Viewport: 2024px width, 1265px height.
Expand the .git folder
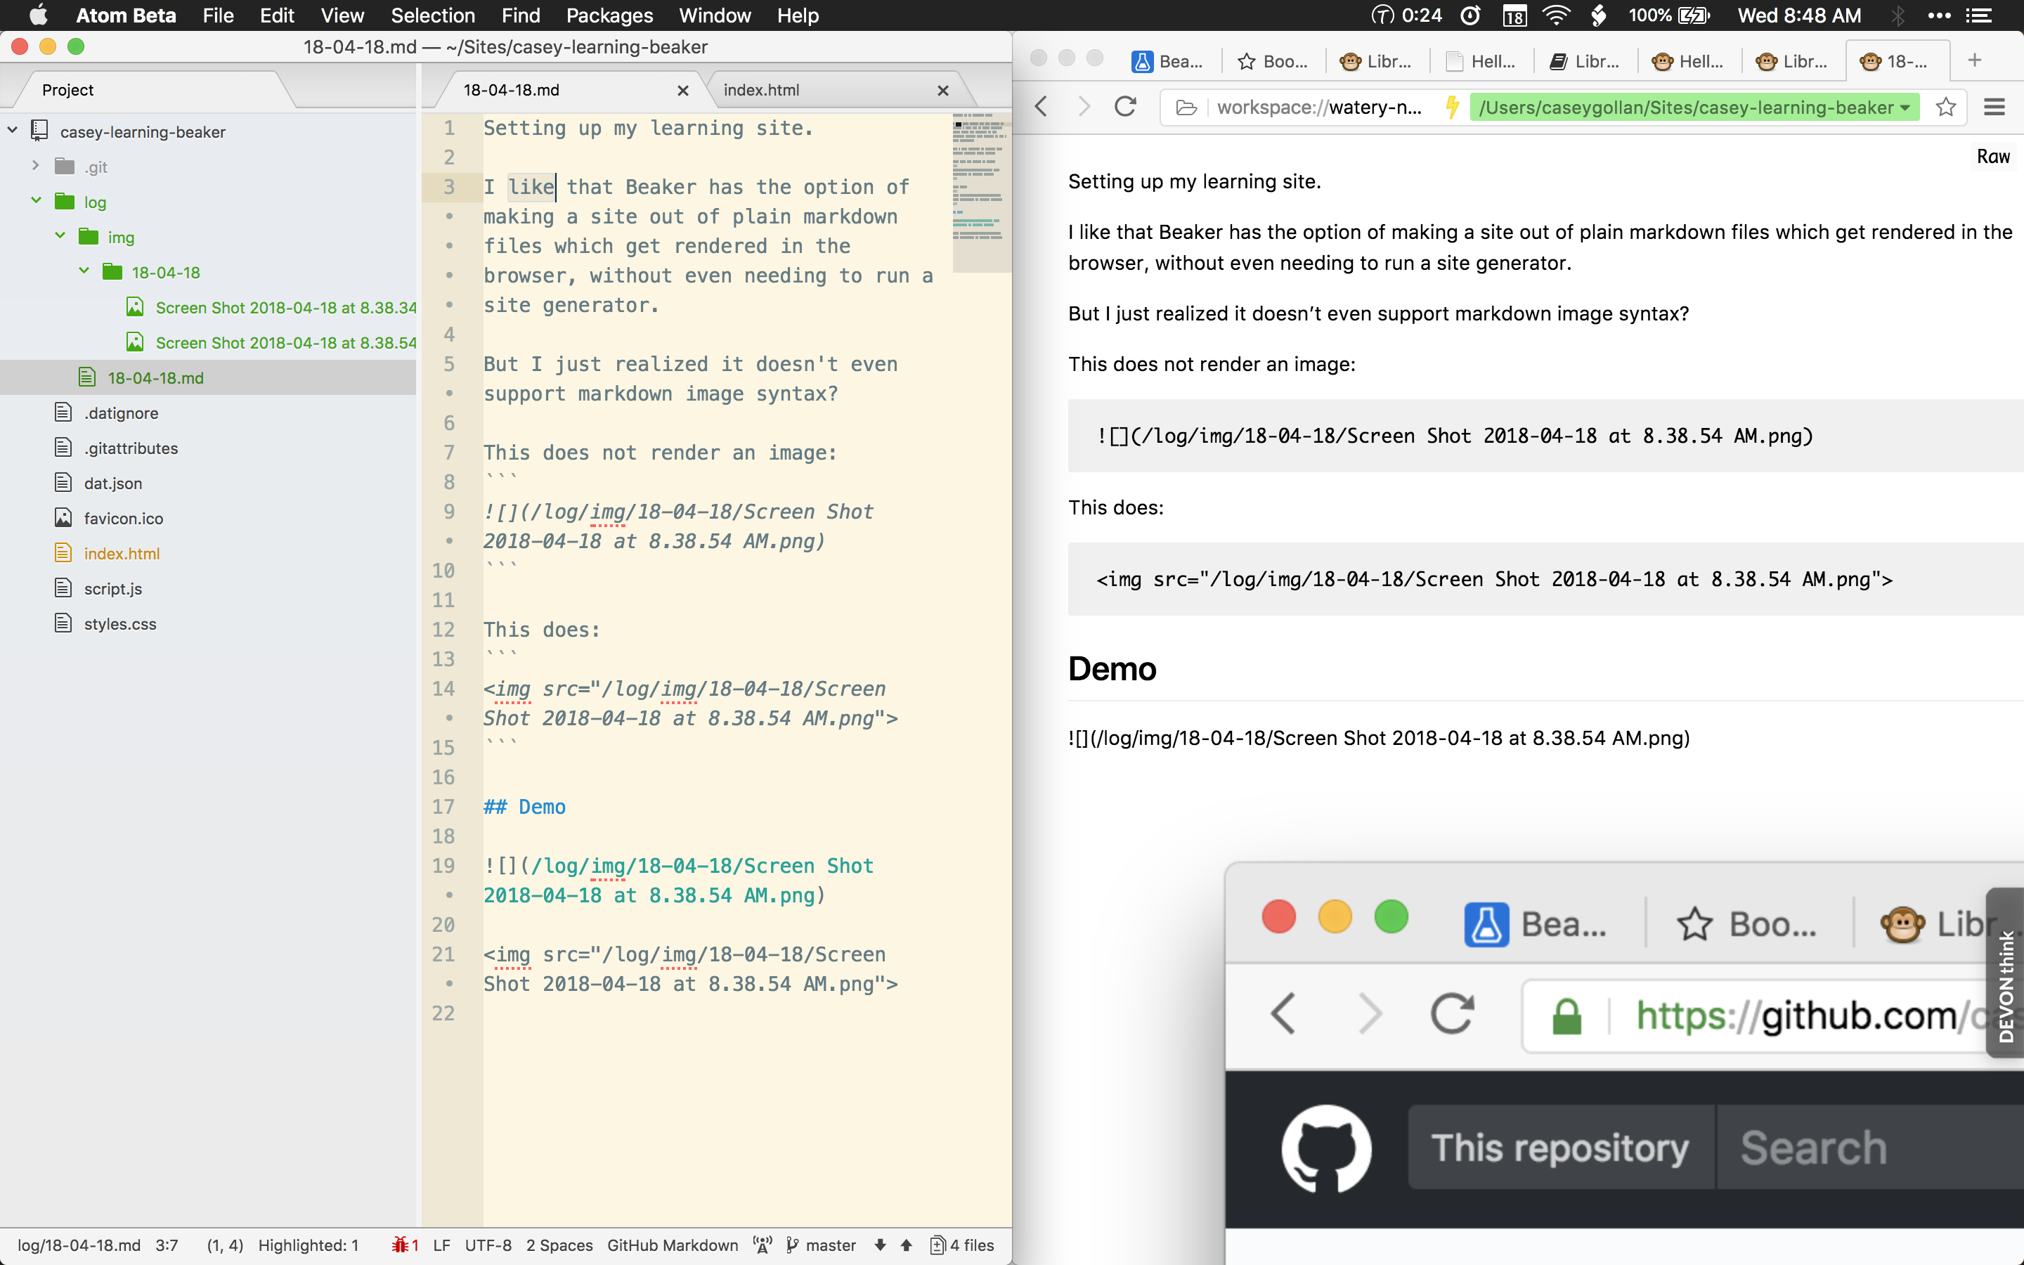[35, 166]
